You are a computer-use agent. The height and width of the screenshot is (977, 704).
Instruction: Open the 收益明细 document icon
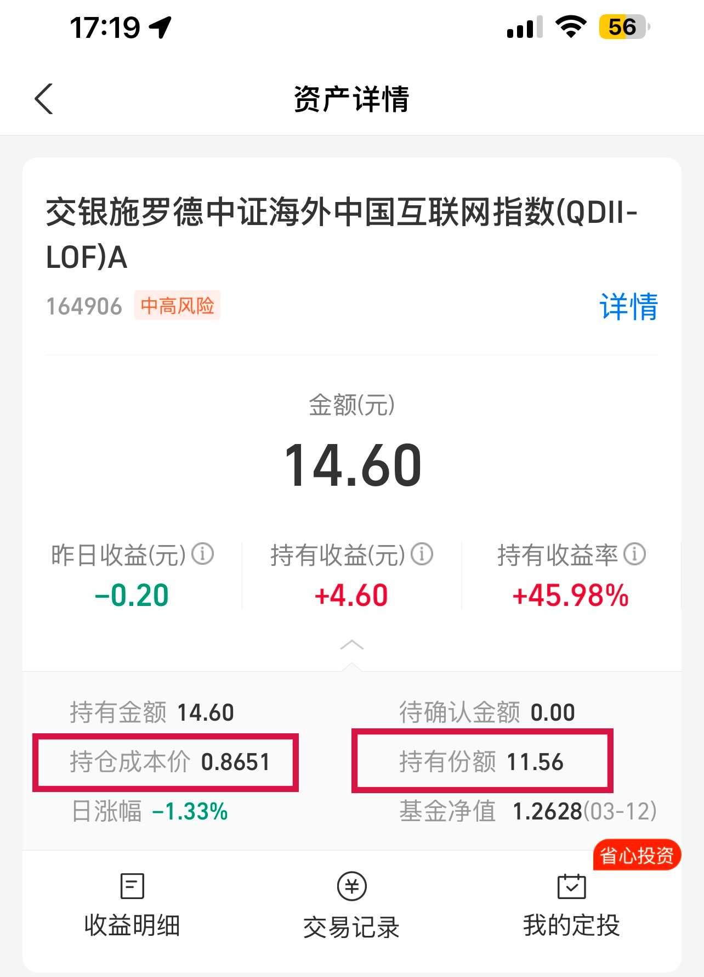132,886
